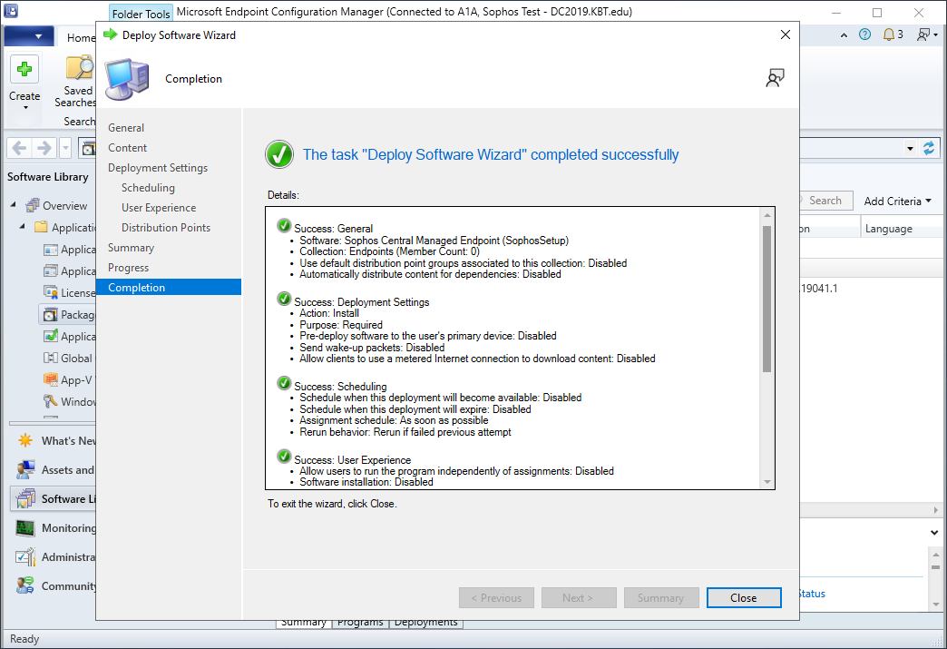Select the Packages tree item icon

[x=51, y=314]
